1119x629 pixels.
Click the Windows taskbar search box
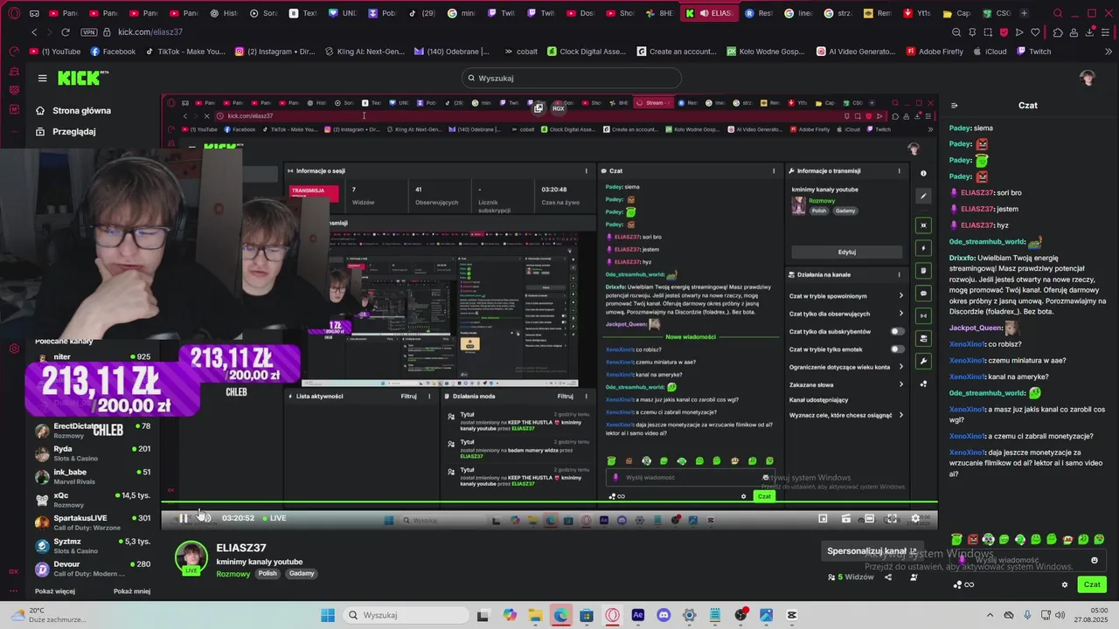click(x=405, y=615)
